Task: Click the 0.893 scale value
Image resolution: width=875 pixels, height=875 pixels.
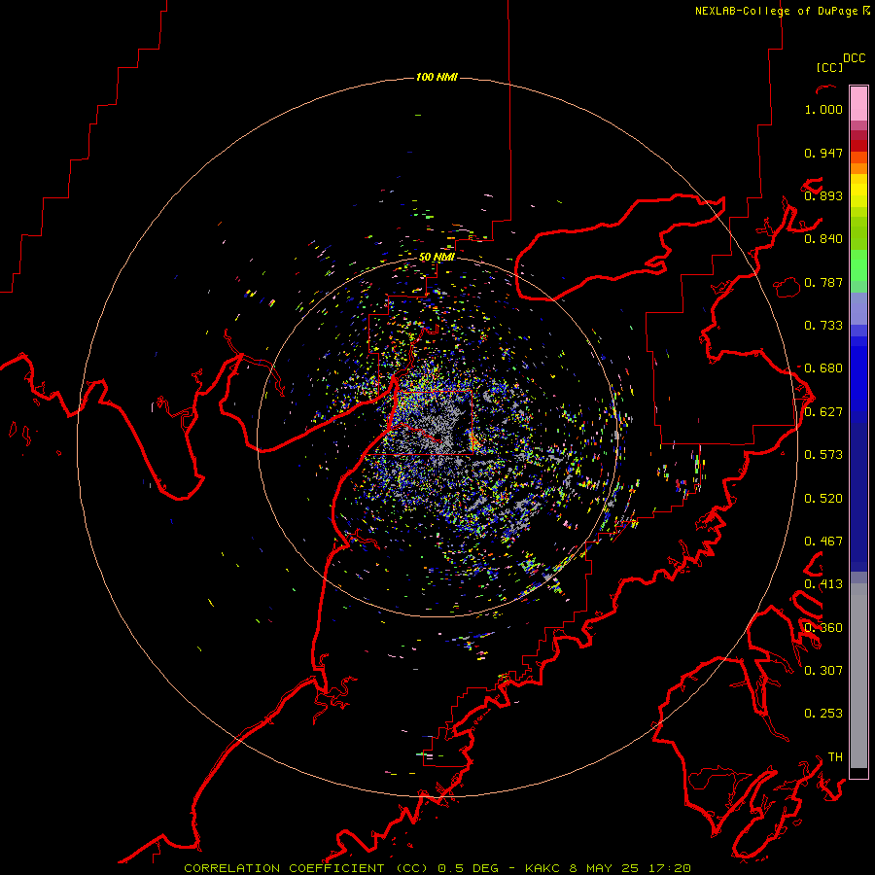Action: click(823, 195)
